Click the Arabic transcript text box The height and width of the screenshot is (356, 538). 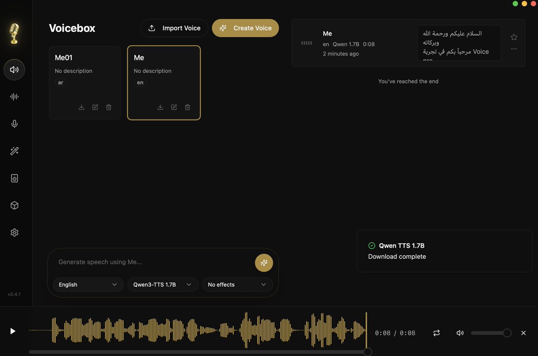pos(459,43)
